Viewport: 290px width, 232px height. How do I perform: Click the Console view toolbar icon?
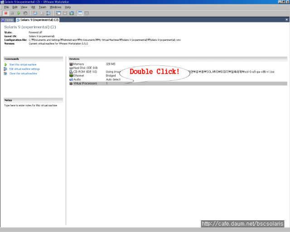[x=87, y=13]
